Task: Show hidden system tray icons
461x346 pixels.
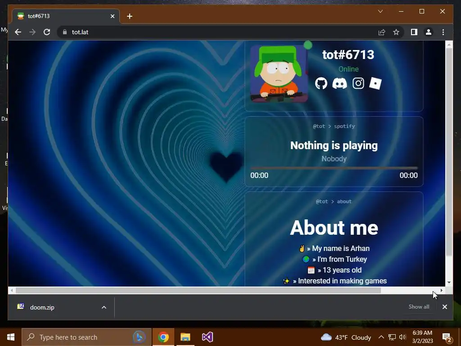Action: point(381,337)
